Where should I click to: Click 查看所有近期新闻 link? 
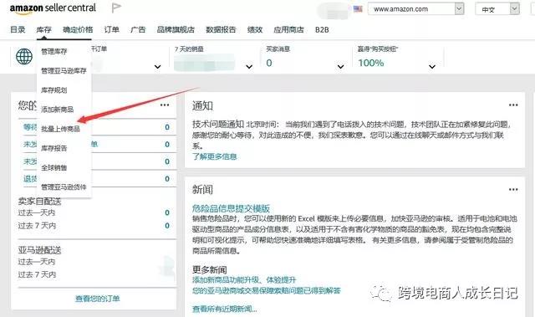[225, 309]
